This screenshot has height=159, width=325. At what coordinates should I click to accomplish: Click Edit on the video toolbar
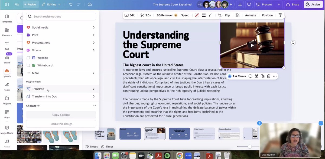coord(129,15)
